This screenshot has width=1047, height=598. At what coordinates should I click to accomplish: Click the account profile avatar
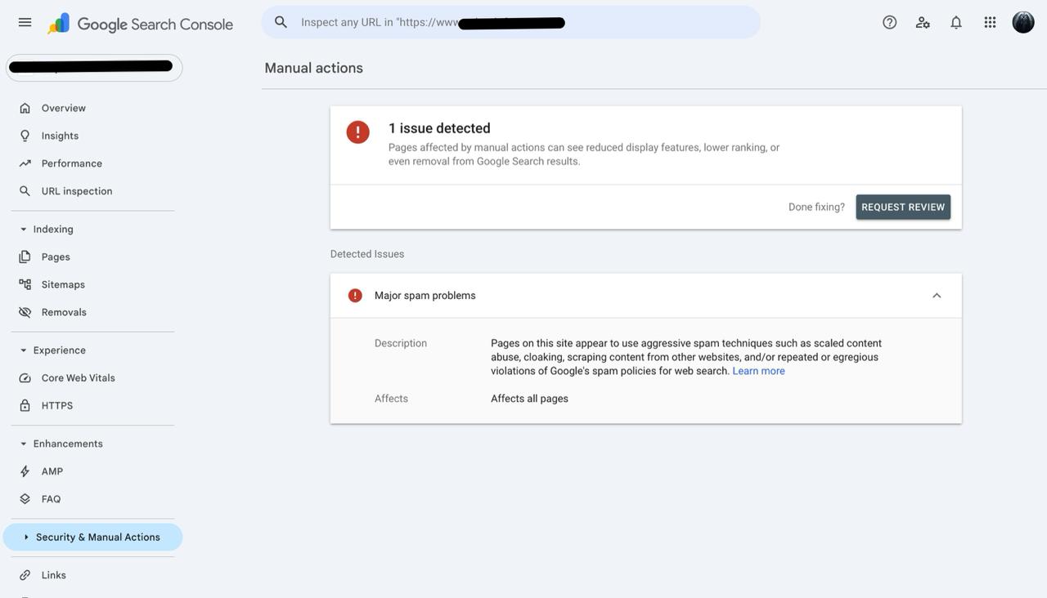coord(1022,23)
